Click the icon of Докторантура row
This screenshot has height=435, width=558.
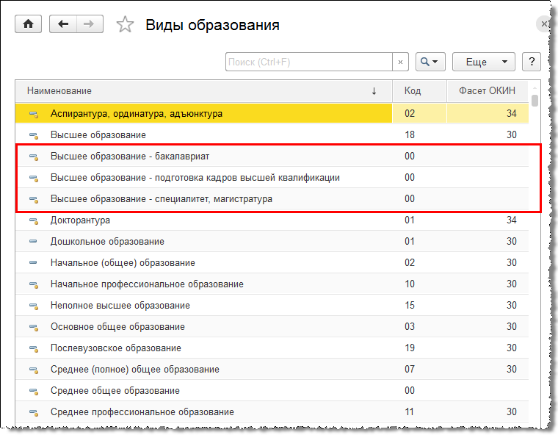(34, 221)
